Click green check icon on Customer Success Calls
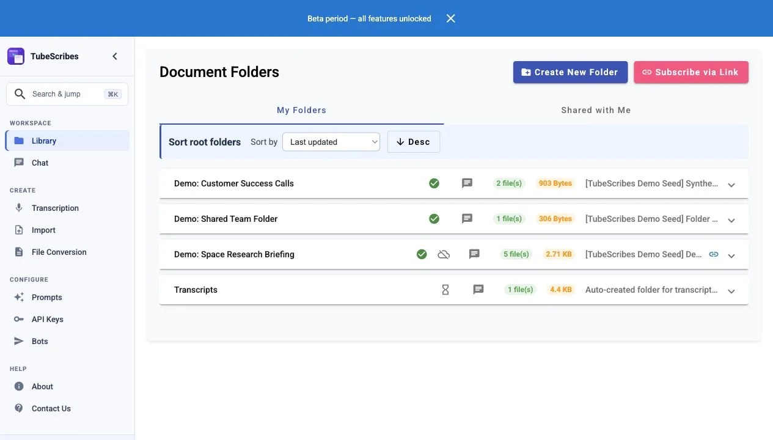 [434, 183]
